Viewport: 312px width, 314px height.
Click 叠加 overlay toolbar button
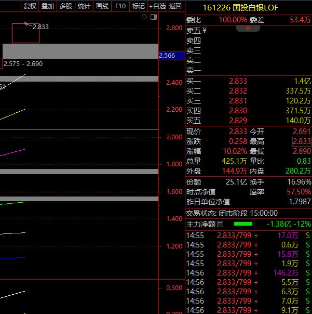pyautogui.click(x=48, y=6)
